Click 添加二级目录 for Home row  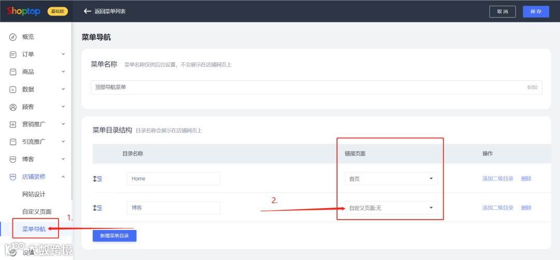498,179
